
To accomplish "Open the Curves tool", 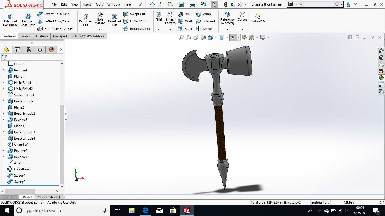I will [x=242, y=17].
